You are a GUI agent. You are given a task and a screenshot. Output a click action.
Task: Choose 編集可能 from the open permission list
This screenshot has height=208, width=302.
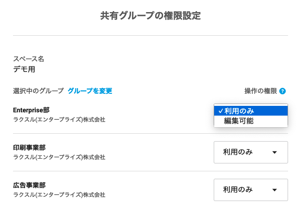click(251, 121)
